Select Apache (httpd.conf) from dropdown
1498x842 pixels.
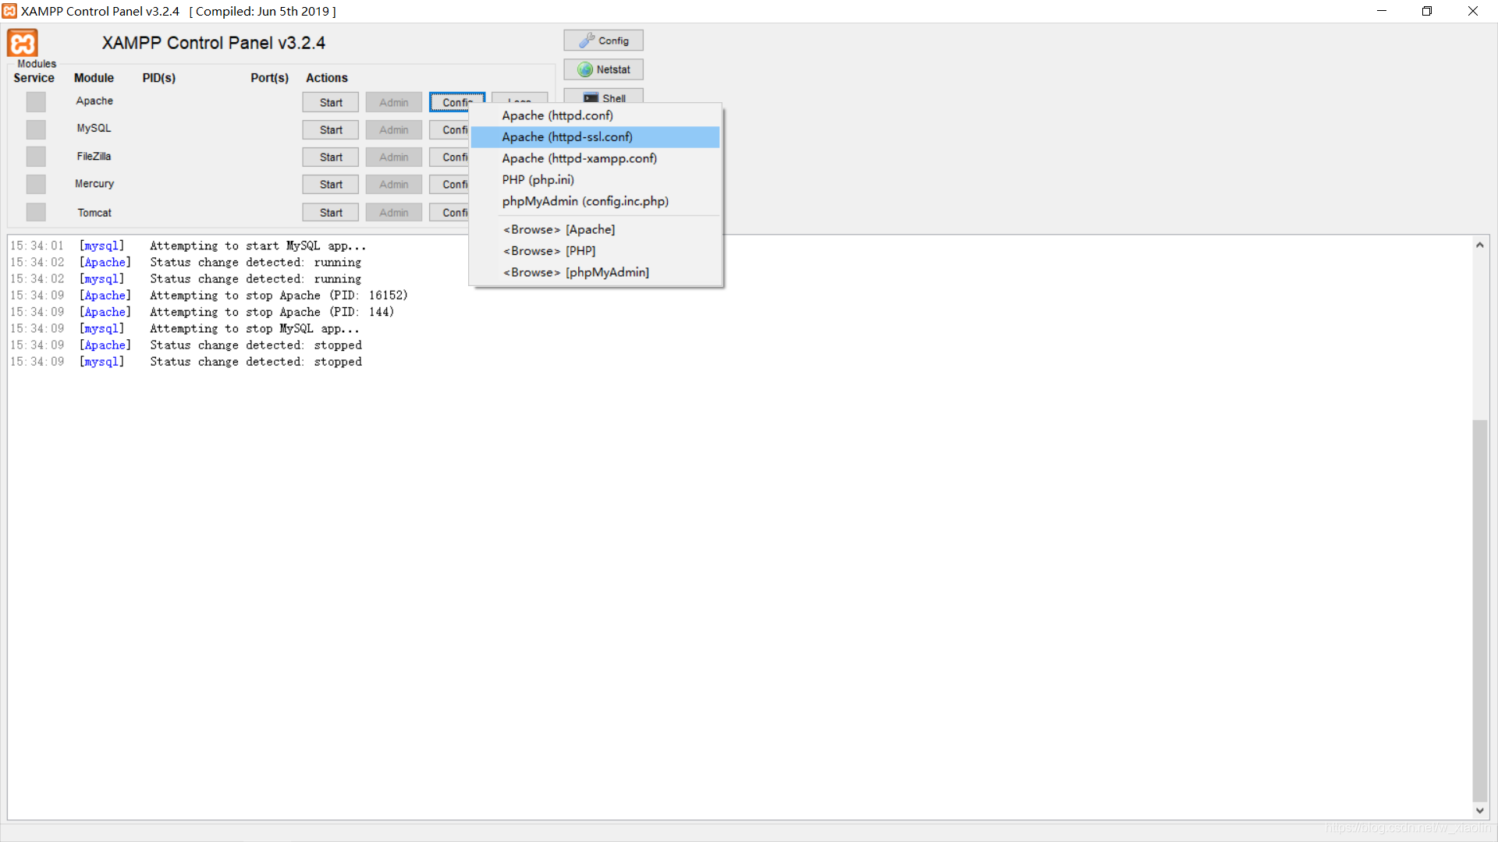point(556,115)
